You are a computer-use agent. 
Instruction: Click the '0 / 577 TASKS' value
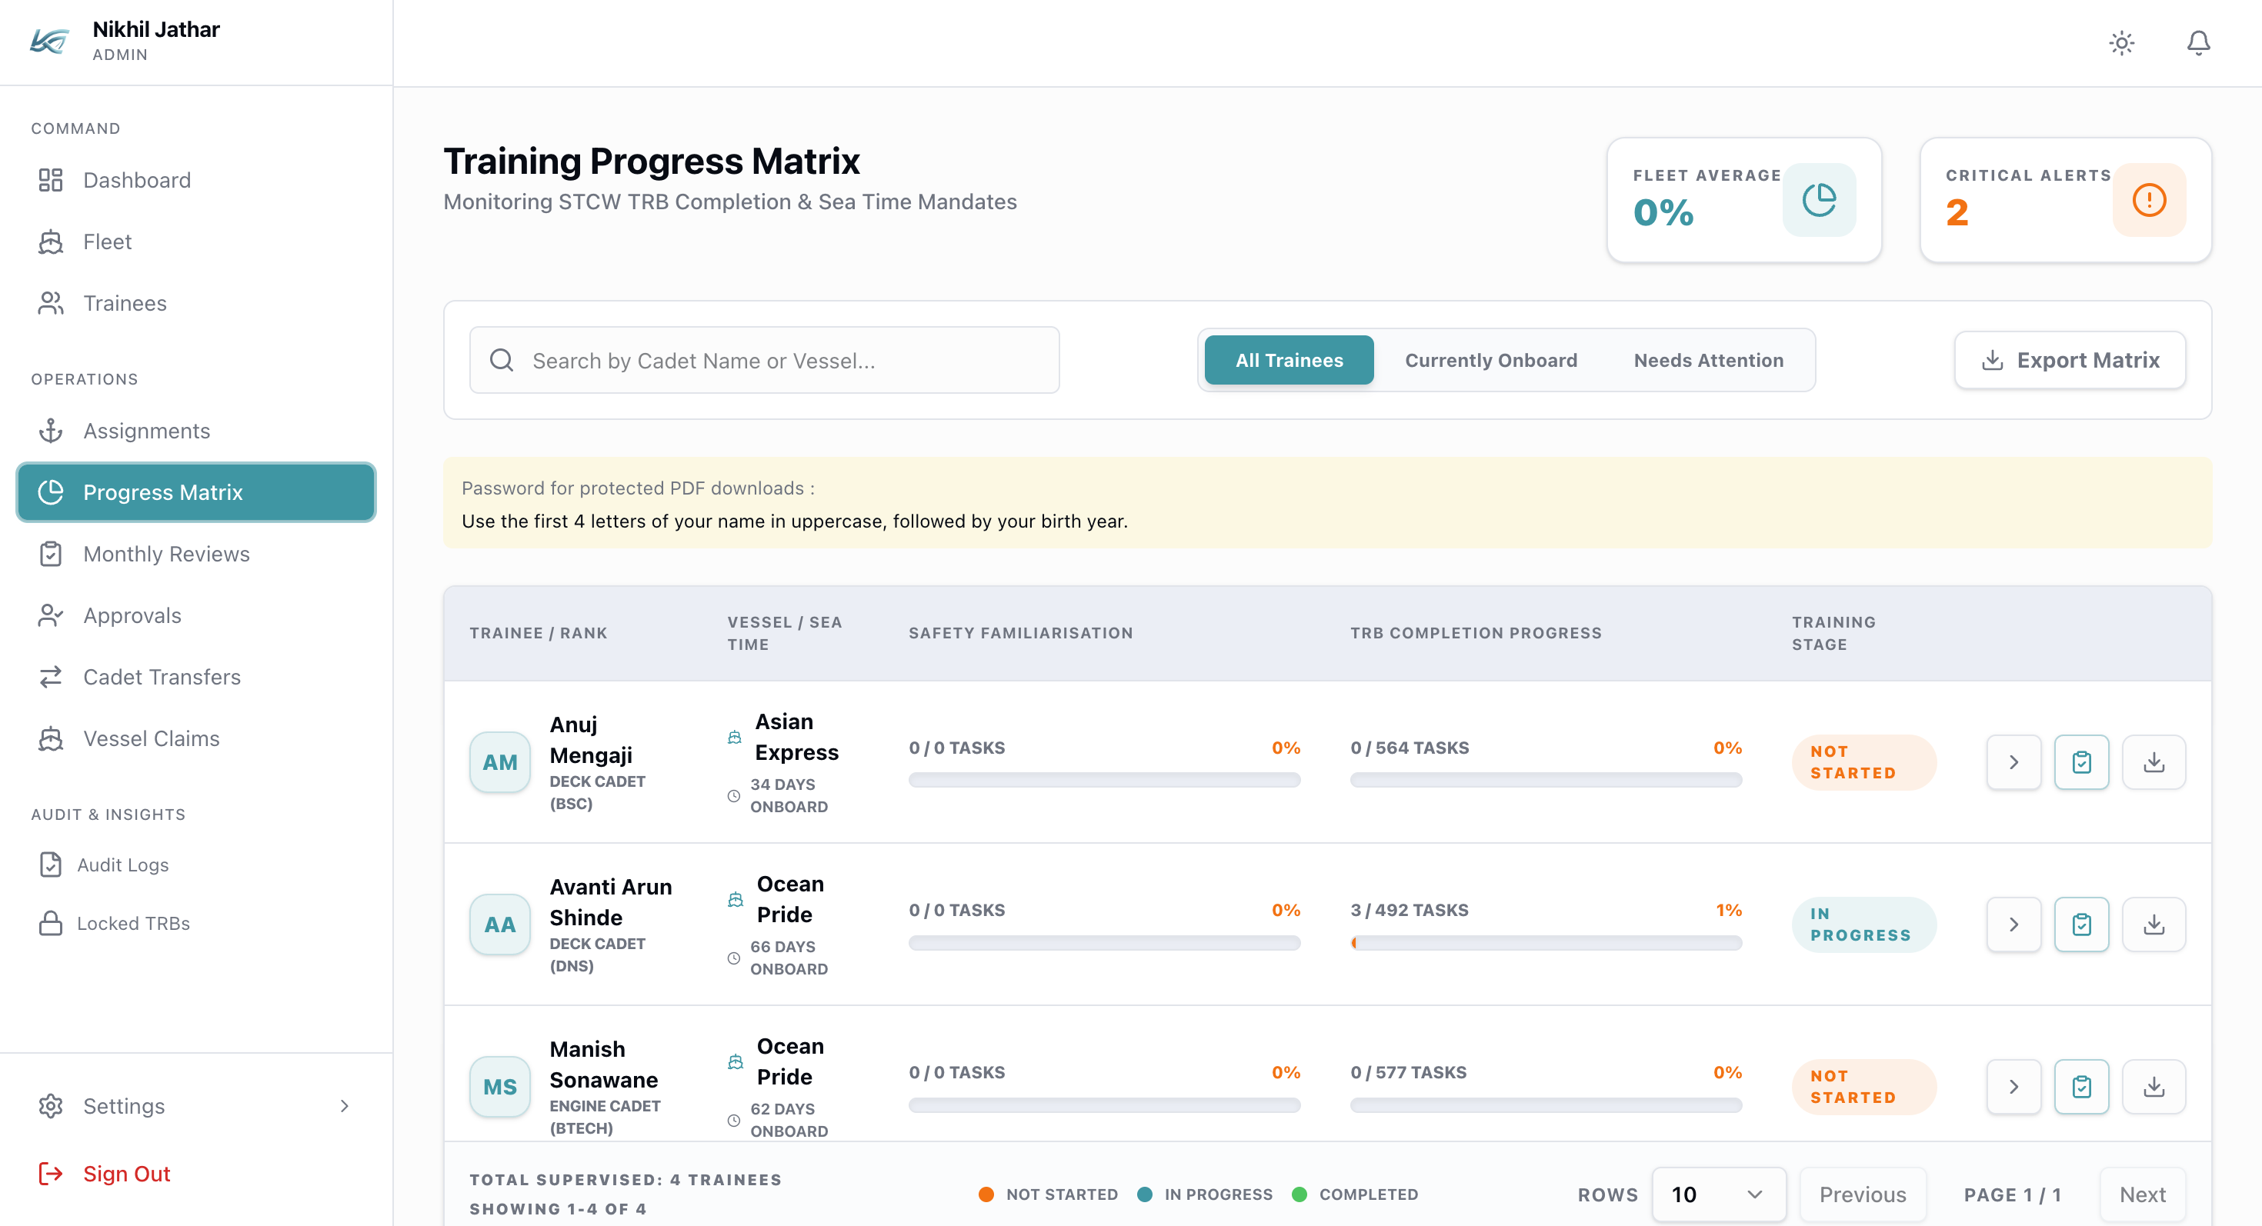click(1408, 1072)
